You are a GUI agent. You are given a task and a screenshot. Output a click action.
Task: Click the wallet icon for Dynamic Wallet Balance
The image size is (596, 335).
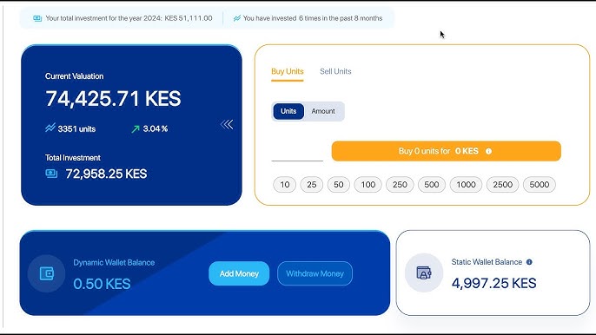click(47, 273)
